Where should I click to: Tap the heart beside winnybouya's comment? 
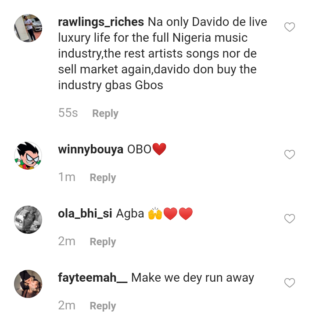point(290,155)
